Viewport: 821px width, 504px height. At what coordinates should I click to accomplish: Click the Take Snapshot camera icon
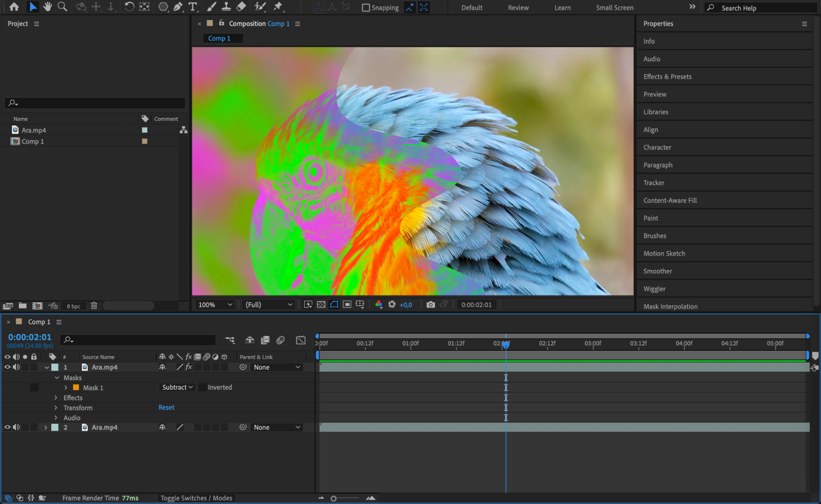point(430,305)
